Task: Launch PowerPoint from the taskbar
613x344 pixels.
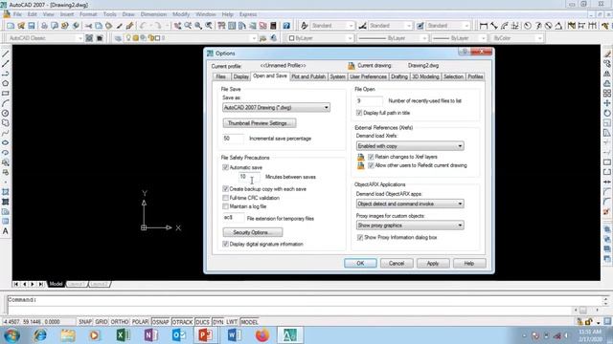Action: [206, 335]
